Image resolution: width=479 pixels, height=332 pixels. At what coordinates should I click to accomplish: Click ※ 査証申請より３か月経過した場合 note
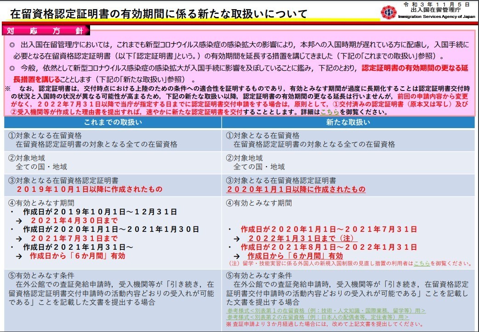point(325,324)
